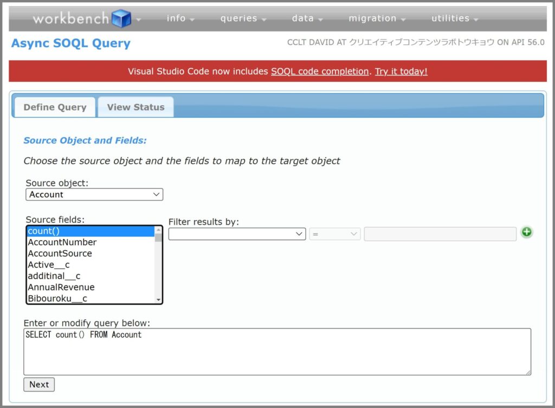
Task: Select AccountNumber in the Source fields list
Action: 61,242
